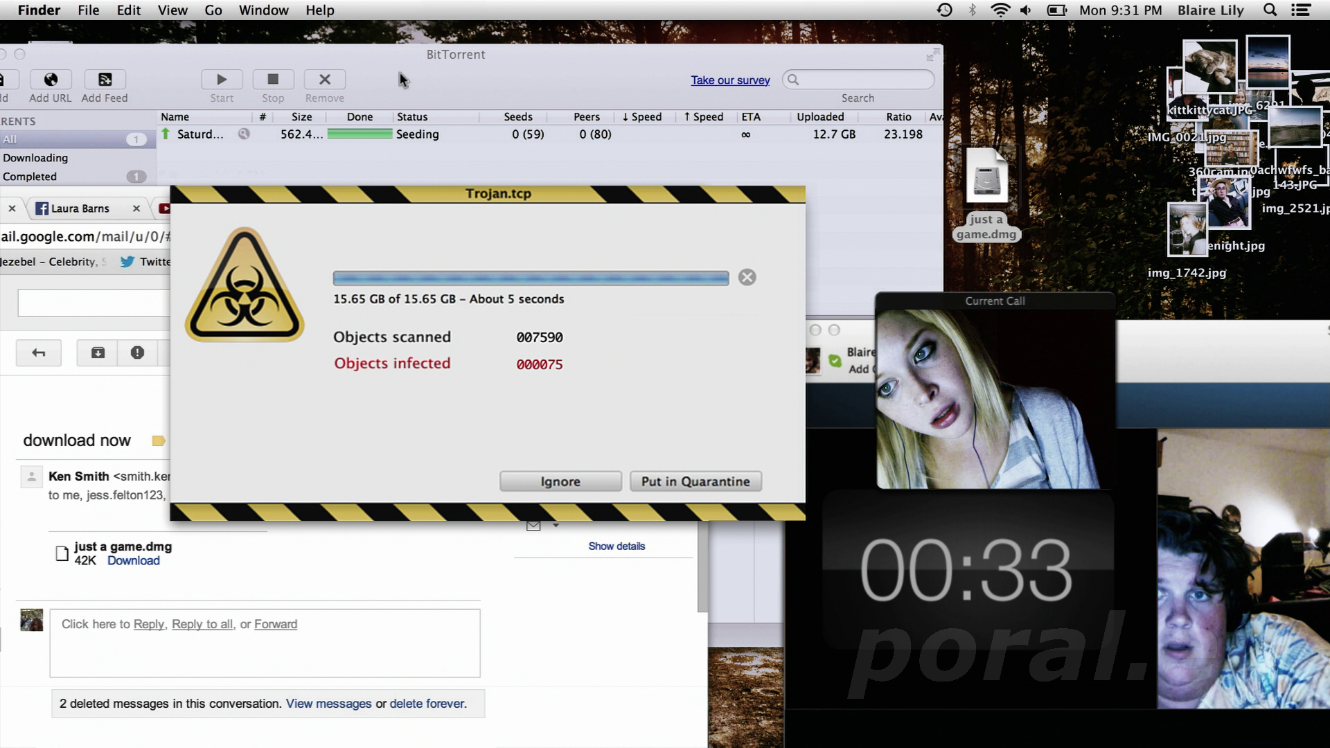Open Notification Center list icon
Image resolution: width=1330 pixels, height=748 pixels.
click(1301, 10)
